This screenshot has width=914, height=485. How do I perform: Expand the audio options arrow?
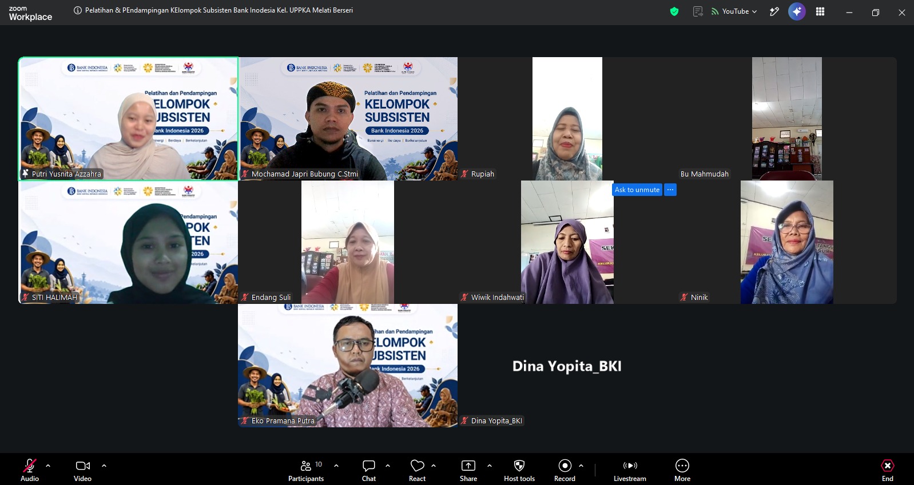coord(48,466)
